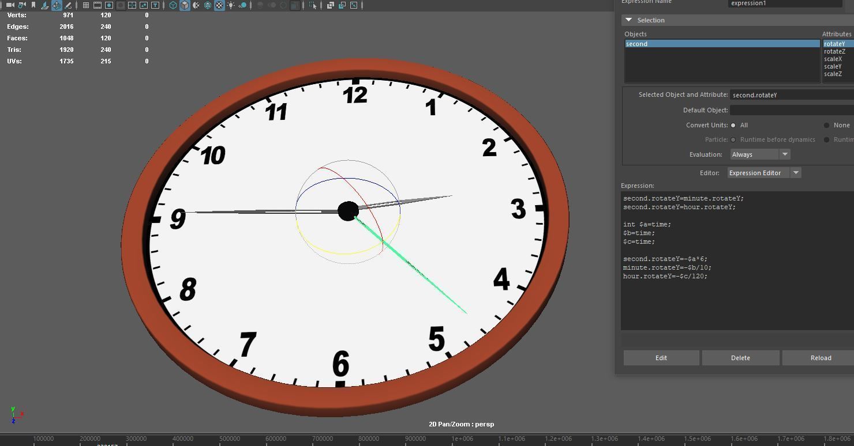Toggle the Safe Action icon
Screen dimensions: 854x446
(144, 5)
